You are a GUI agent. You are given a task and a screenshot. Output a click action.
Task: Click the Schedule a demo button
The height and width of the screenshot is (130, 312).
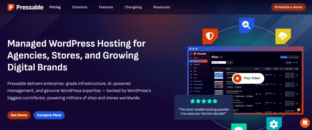(x=288, y=7)
